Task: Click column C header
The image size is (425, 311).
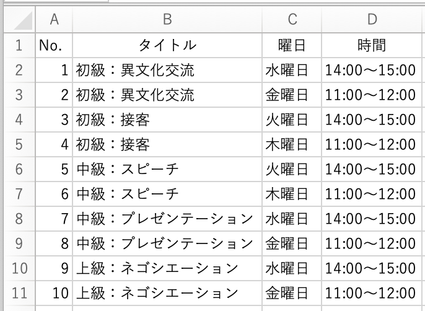Action: pos(292,20)
